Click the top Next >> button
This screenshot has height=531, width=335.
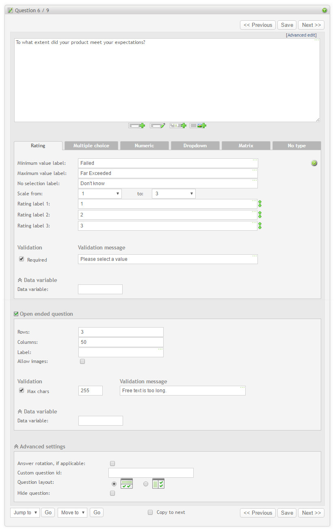(311, 25)
